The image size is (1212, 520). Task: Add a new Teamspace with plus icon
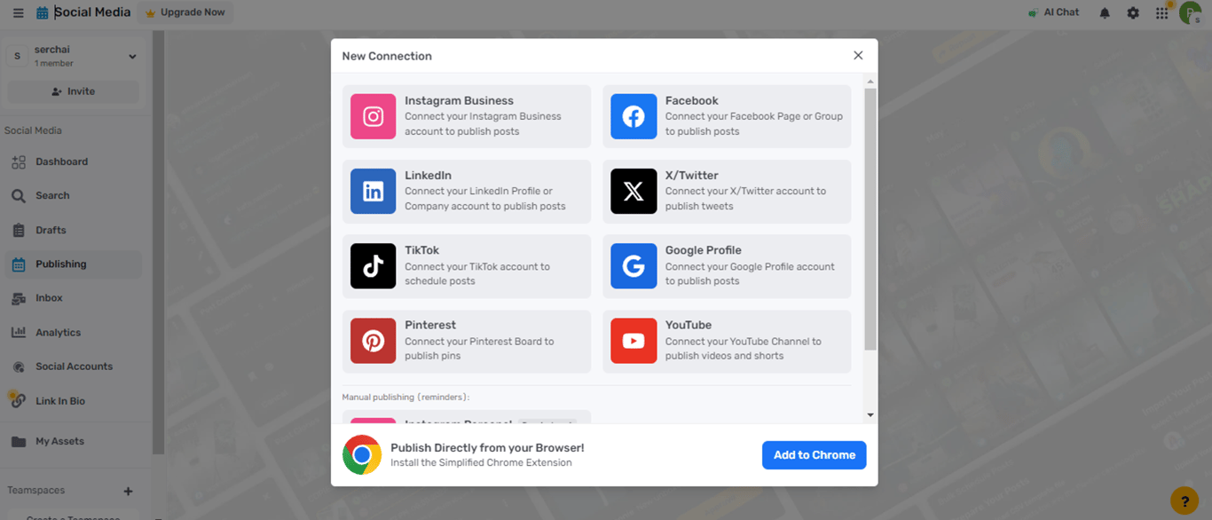coord(128,491)
